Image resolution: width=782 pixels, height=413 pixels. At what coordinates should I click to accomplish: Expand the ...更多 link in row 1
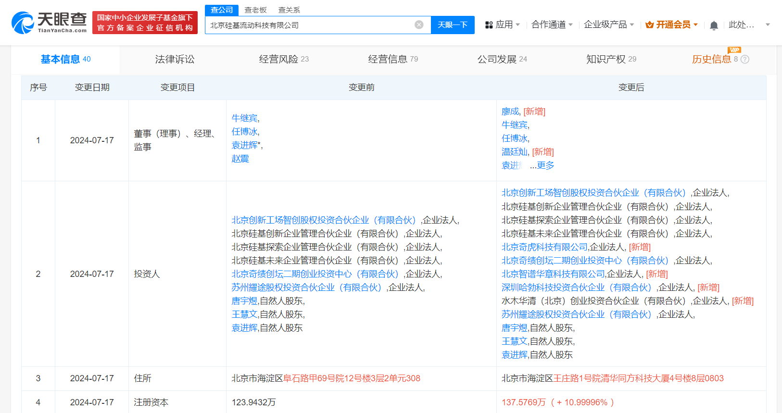pos(542,165)
